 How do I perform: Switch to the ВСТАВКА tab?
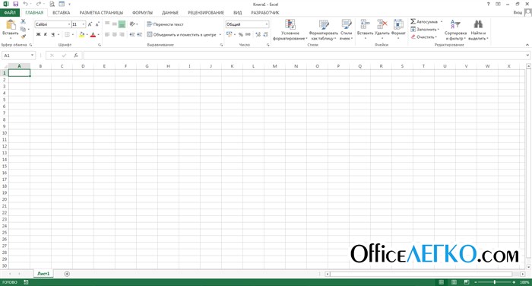pos(61,13)
